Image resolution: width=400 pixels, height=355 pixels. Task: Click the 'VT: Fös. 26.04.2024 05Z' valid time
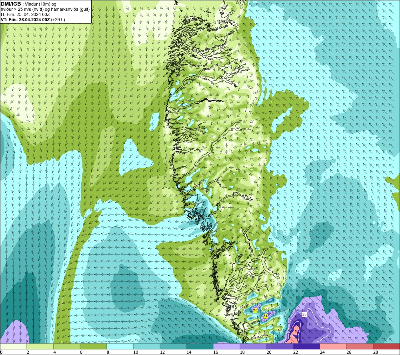(x=25, y=20)
